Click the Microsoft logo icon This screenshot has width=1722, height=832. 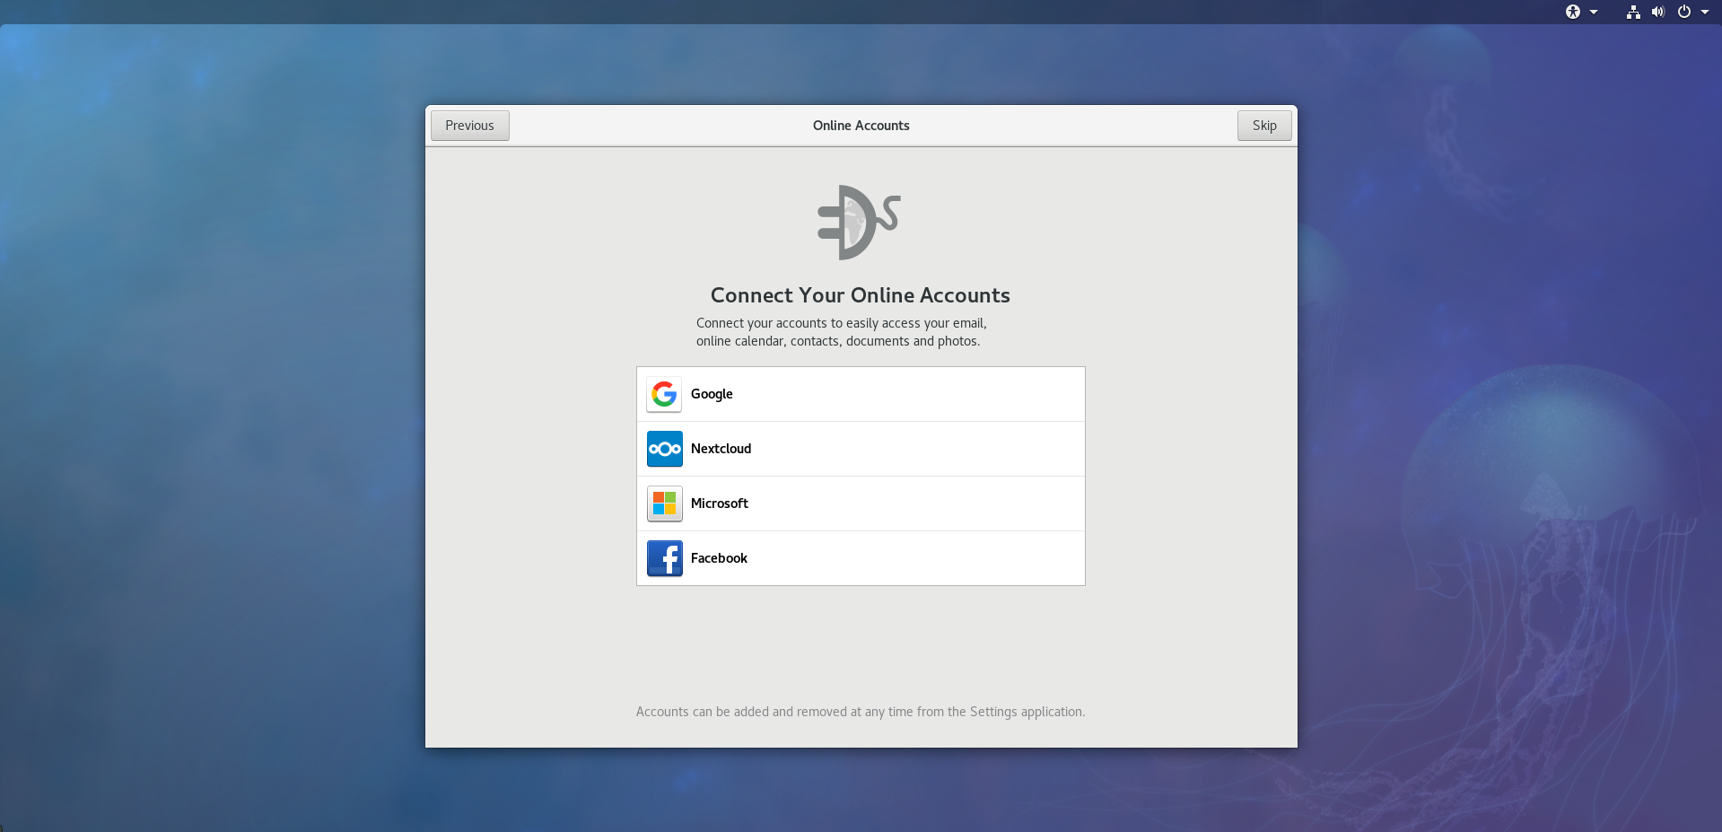point(664,504)
